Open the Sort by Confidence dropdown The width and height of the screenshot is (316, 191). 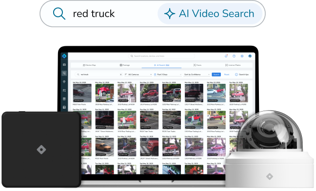click(x=197, y=75)
